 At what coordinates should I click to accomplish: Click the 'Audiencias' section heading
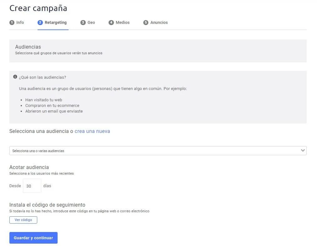[28, 47]
